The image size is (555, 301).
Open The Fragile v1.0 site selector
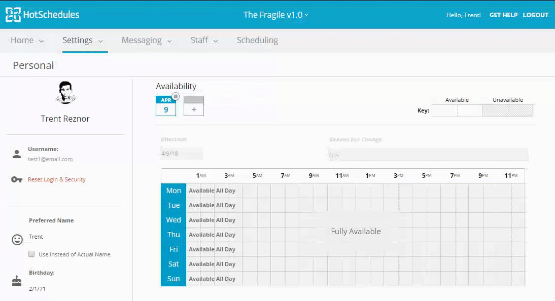[276, 15]
